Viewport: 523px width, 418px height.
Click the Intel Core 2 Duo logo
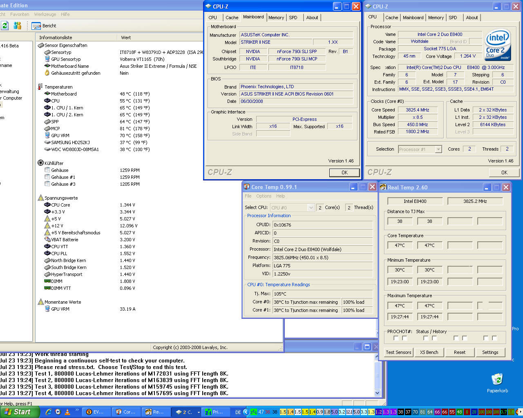(497, 44)
